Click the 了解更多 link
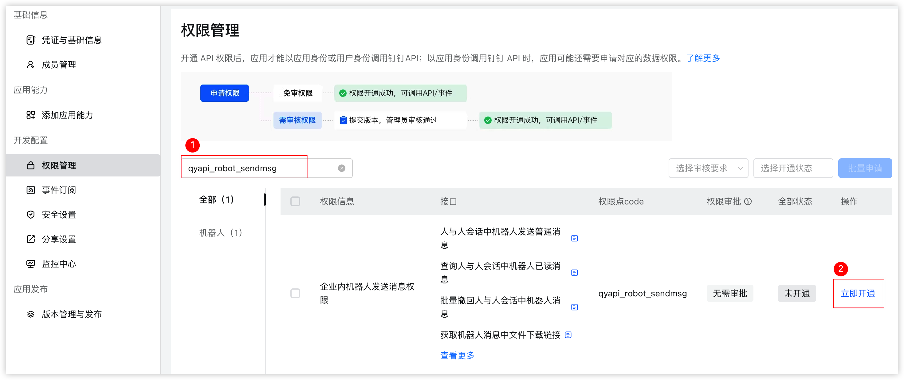Viewport: 904px width, 380px height. point(702,58)
